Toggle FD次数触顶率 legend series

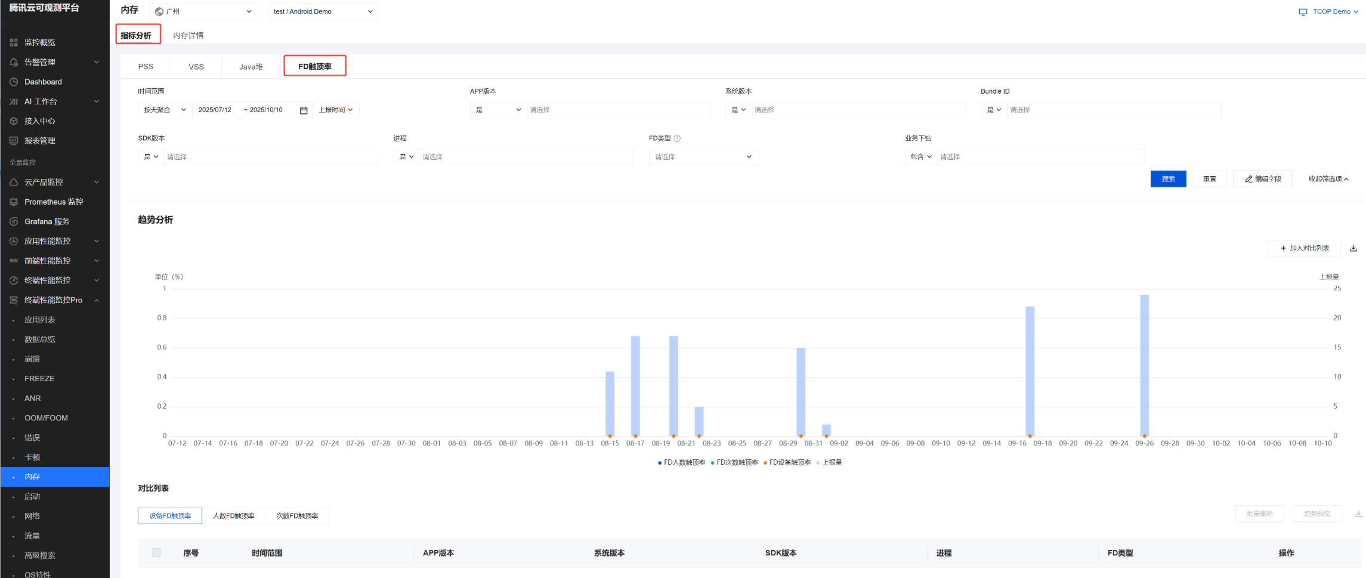pos(734,462)
